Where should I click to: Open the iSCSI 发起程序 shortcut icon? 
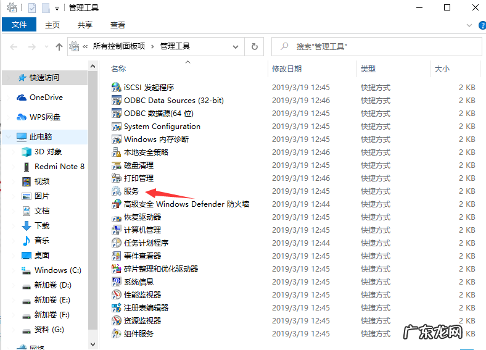116,87
